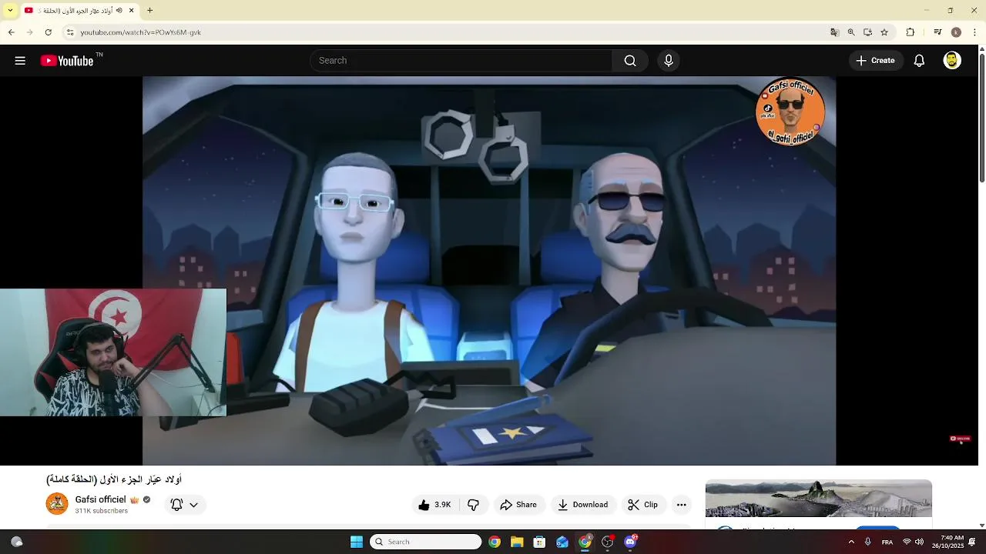
Task: Open Chrome profile avatar
Action: coord(956,32)
